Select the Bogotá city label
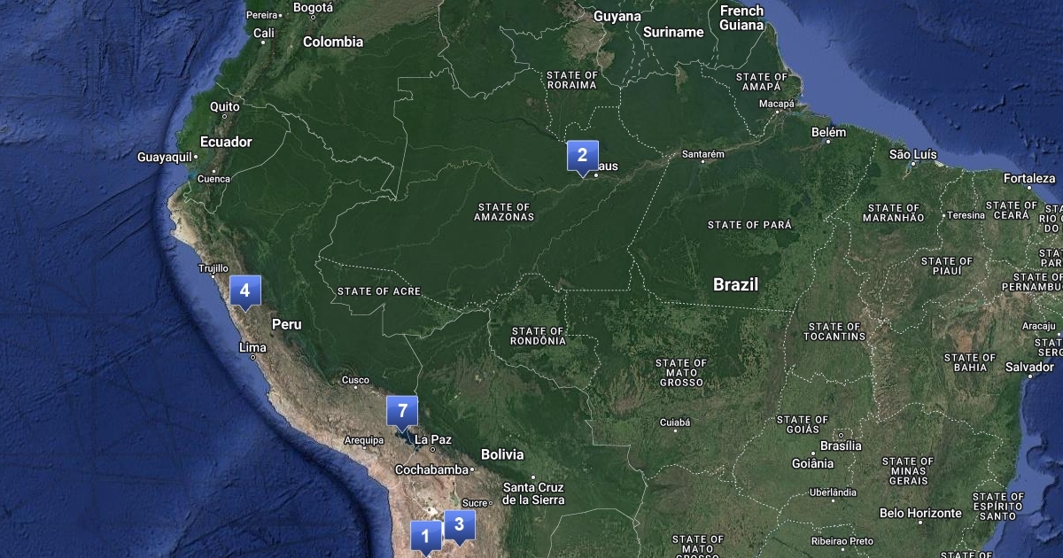Screen dimensions: 1063x558 coord(313,8)
